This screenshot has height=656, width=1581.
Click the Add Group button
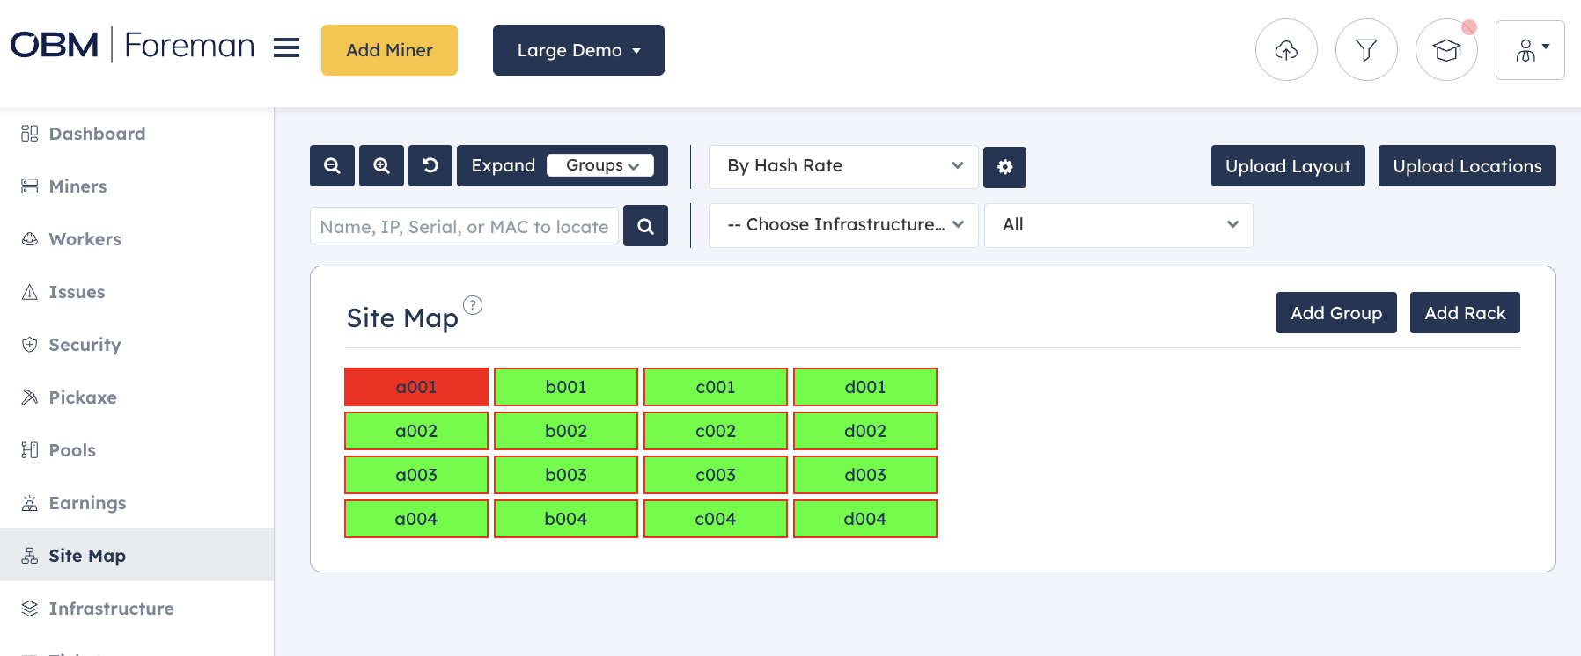tap(1336, 312)
